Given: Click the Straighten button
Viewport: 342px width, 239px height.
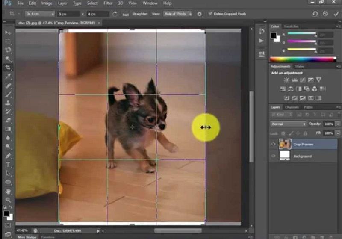Looking at the screenshot, I should (140, 14).
